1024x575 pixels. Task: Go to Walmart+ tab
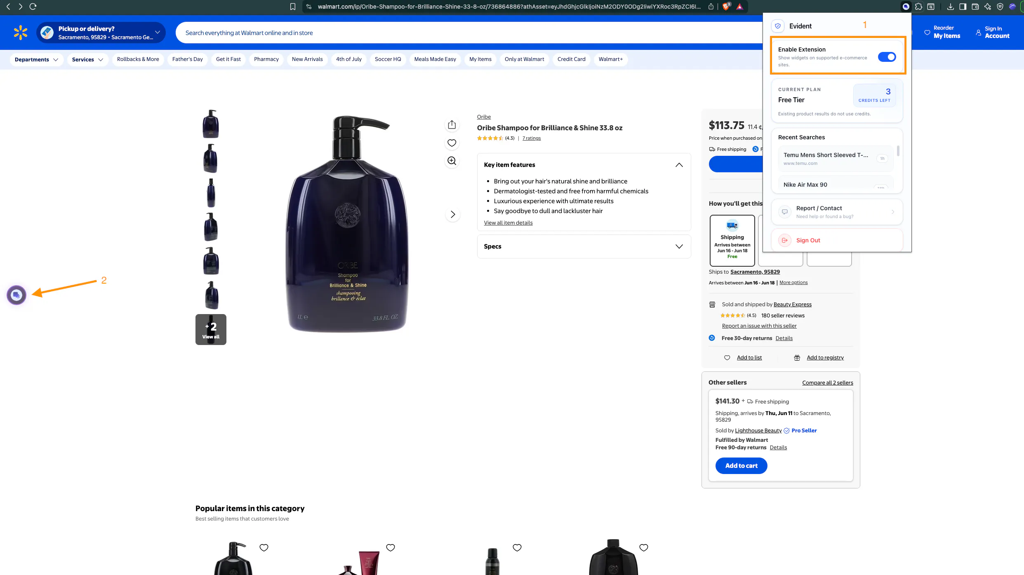(x=611, y=59)
